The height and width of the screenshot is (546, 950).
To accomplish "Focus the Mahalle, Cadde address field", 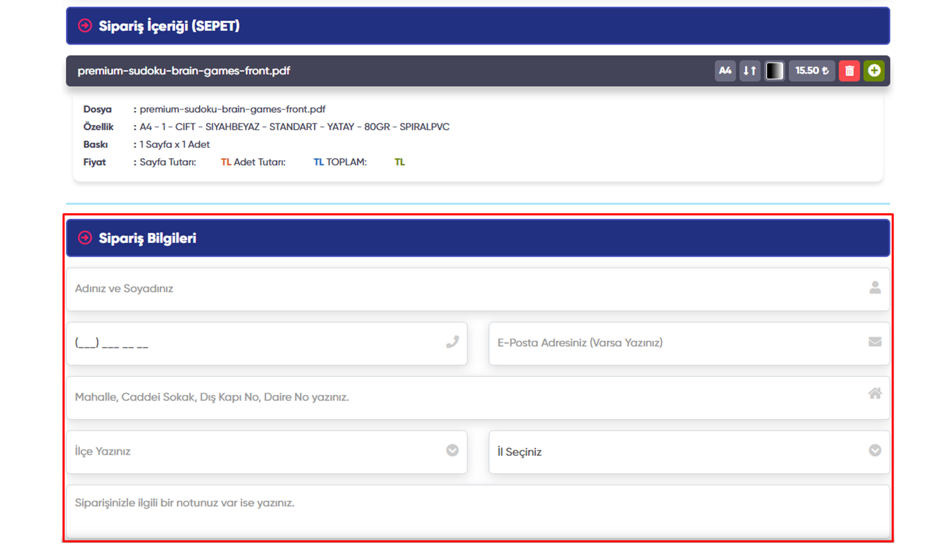I will click(478, 398).
